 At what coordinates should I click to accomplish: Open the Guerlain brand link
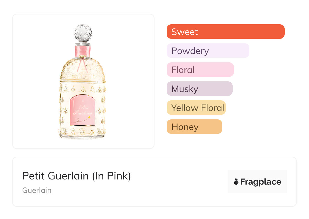(x=37, y=190)
